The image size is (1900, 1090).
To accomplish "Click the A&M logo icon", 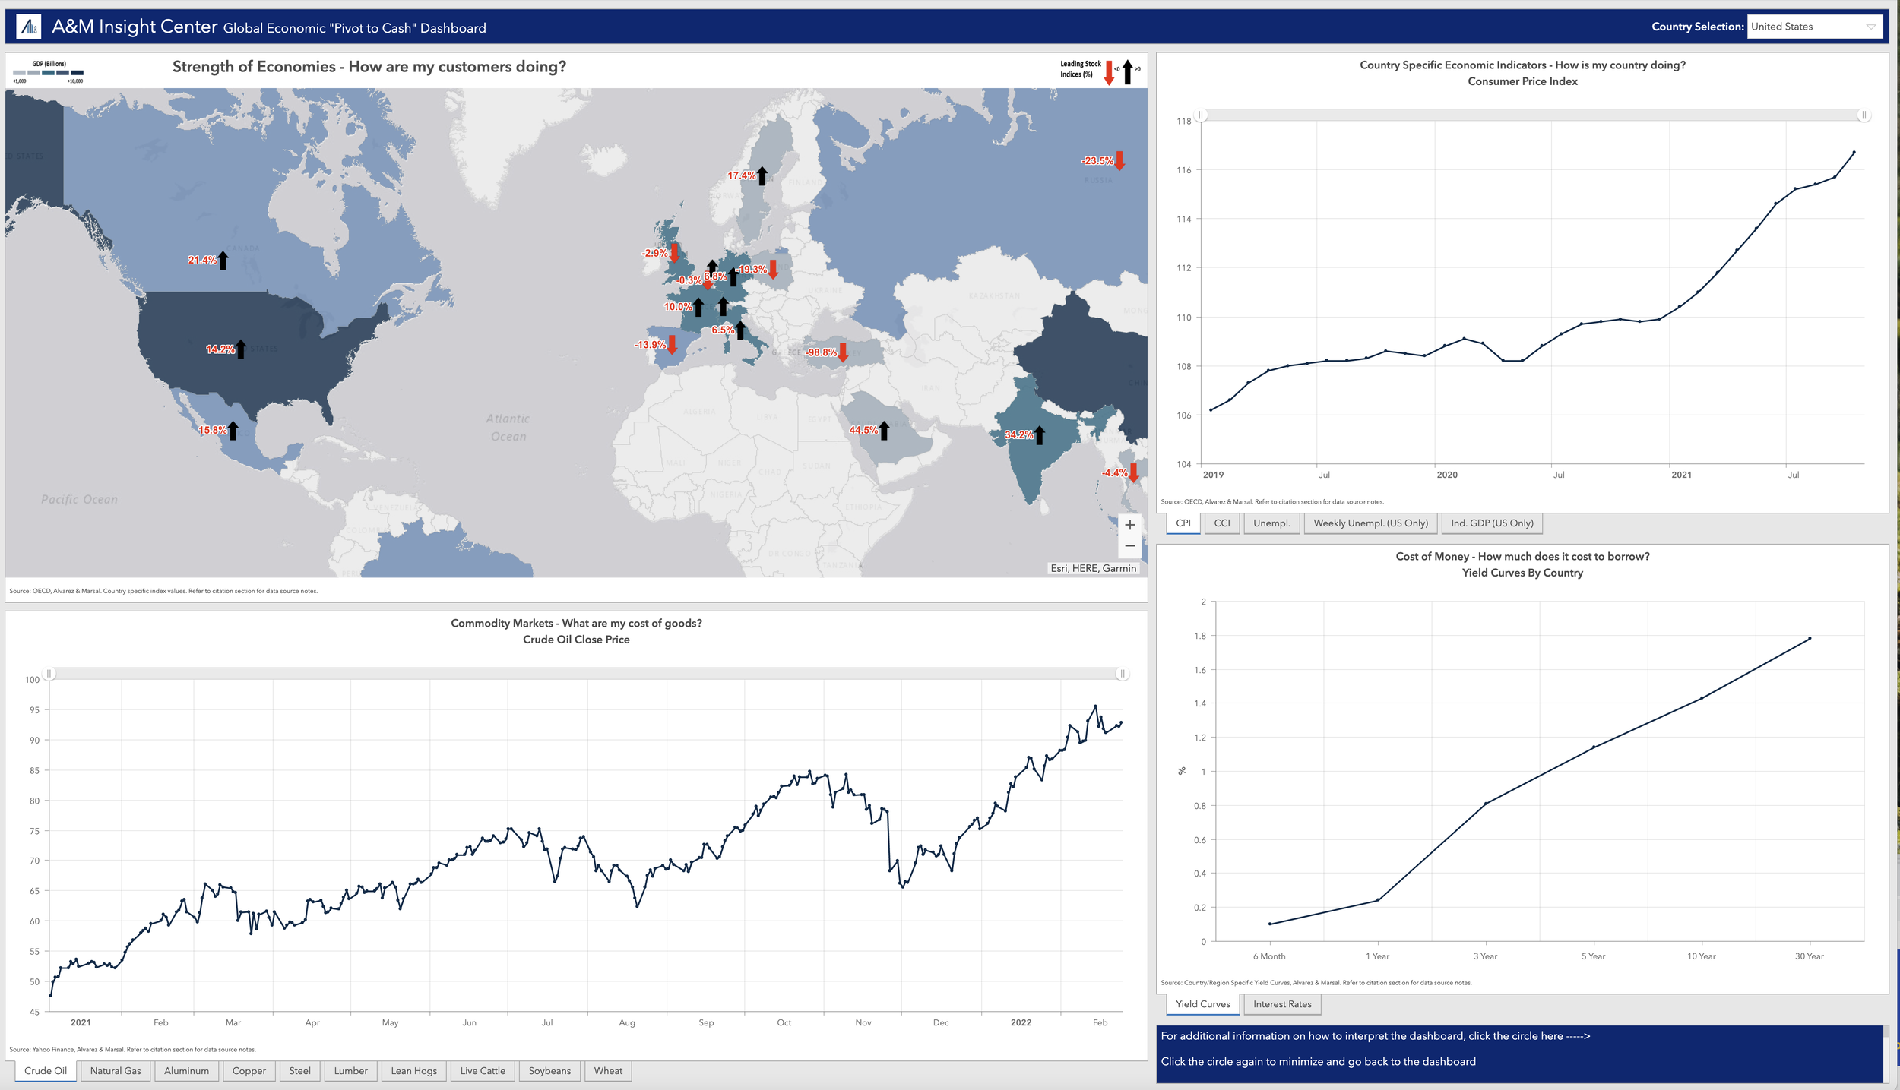I will pyautogui.click(x=29, y=27).
